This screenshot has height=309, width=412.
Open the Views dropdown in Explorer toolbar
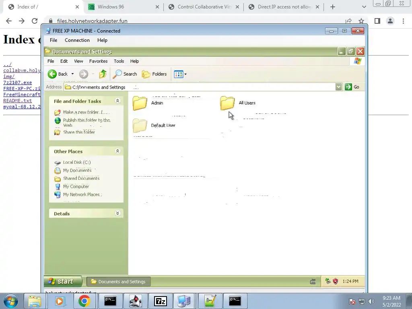point(180,74)
